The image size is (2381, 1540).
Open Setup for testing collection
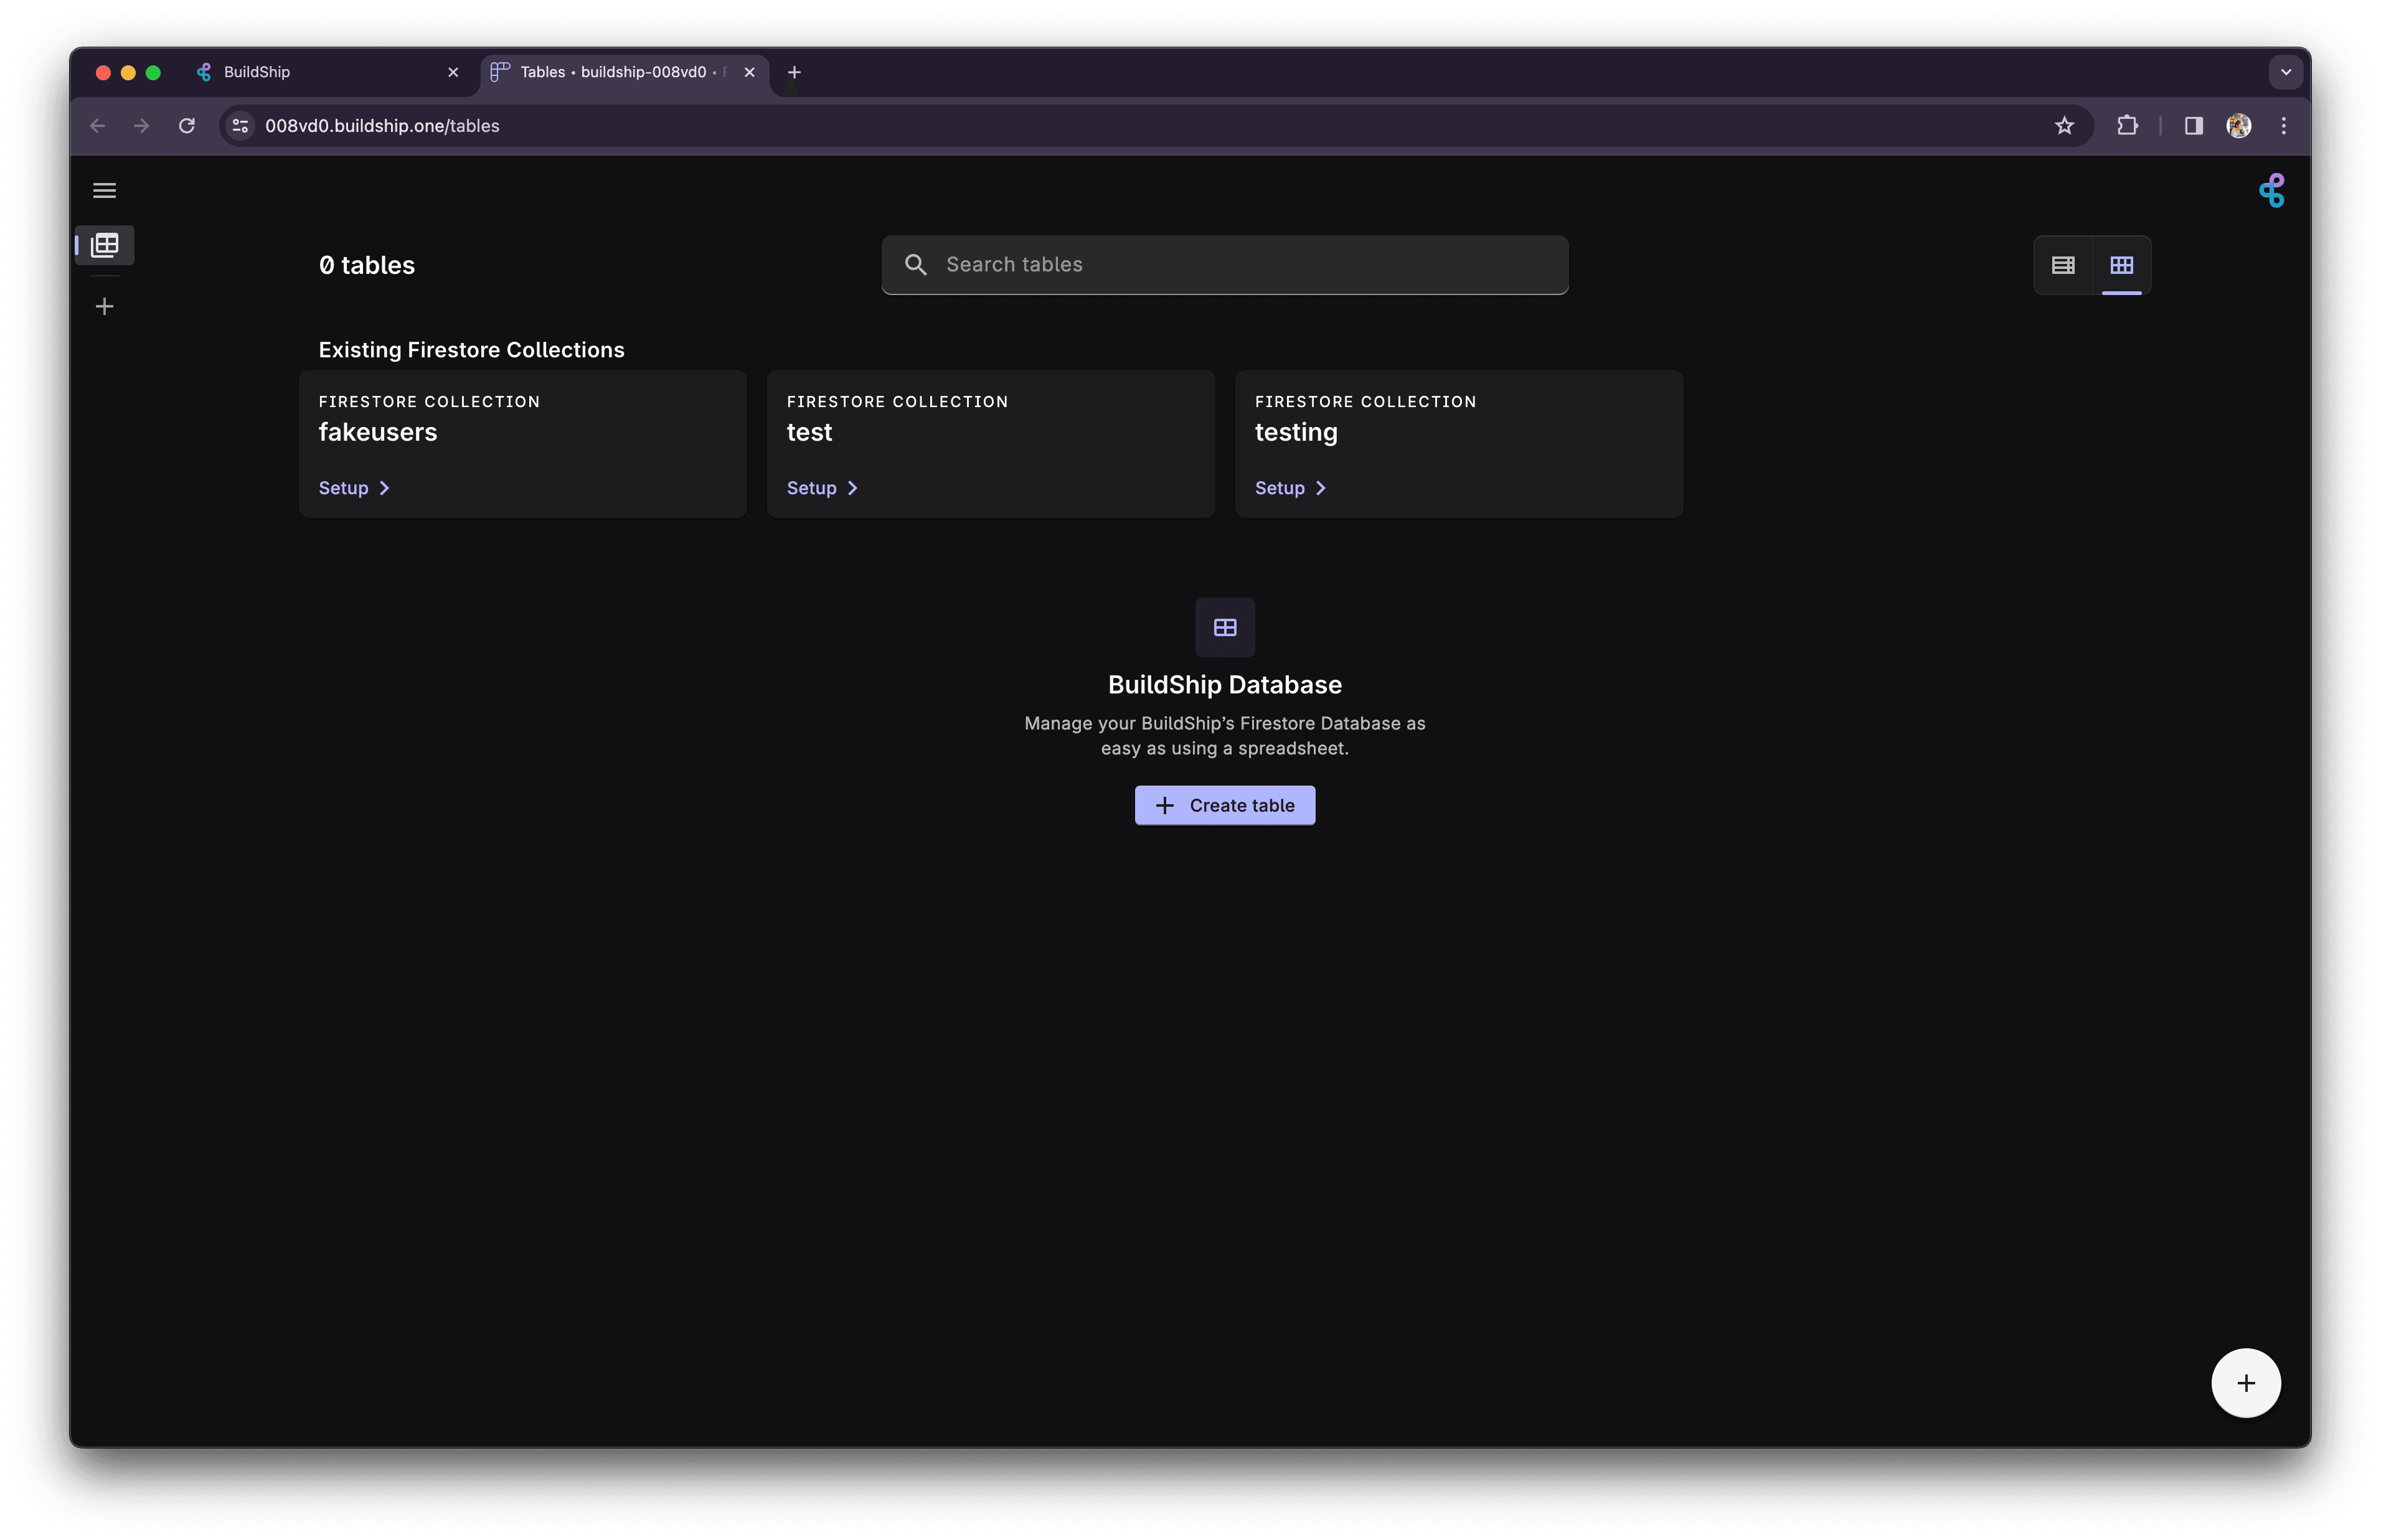1290,488
